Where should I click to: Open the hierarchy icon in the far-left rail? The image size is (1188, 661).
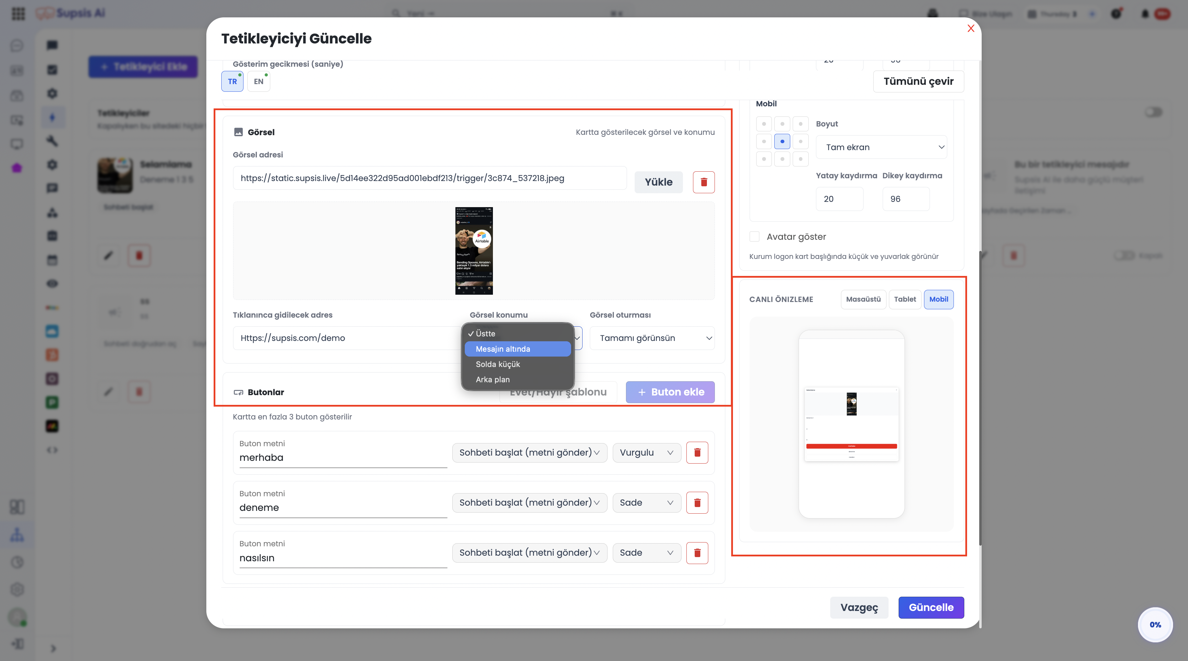17,535
